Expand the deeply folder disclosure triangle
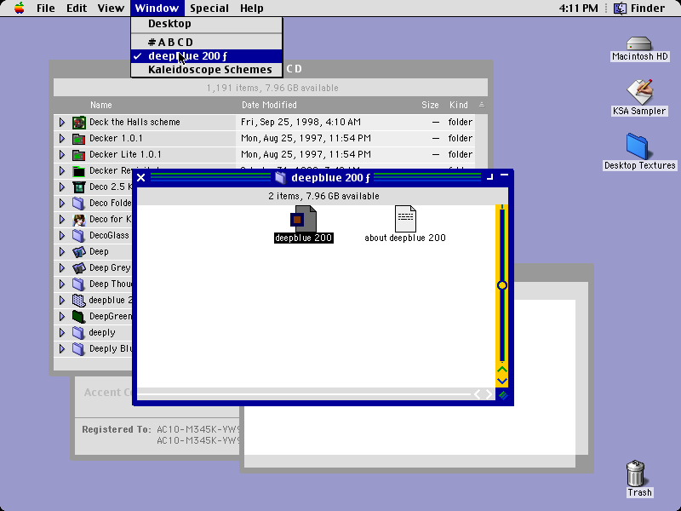The height and width of the screenshot is (511, 681). tap(62, 333)
